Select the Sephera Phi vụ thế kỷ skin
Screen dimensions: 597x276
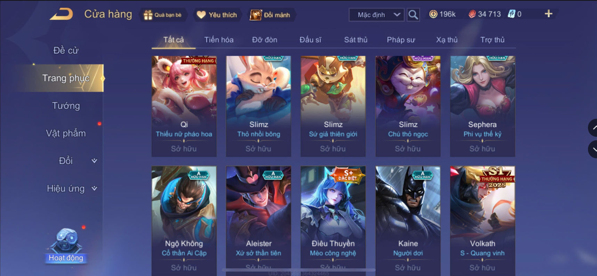pos(482,106)
